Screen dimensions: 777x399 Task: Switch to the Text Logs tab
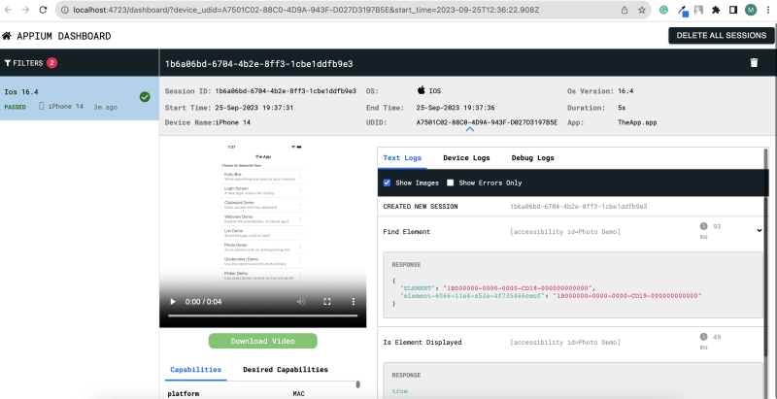tap(402, 158)
